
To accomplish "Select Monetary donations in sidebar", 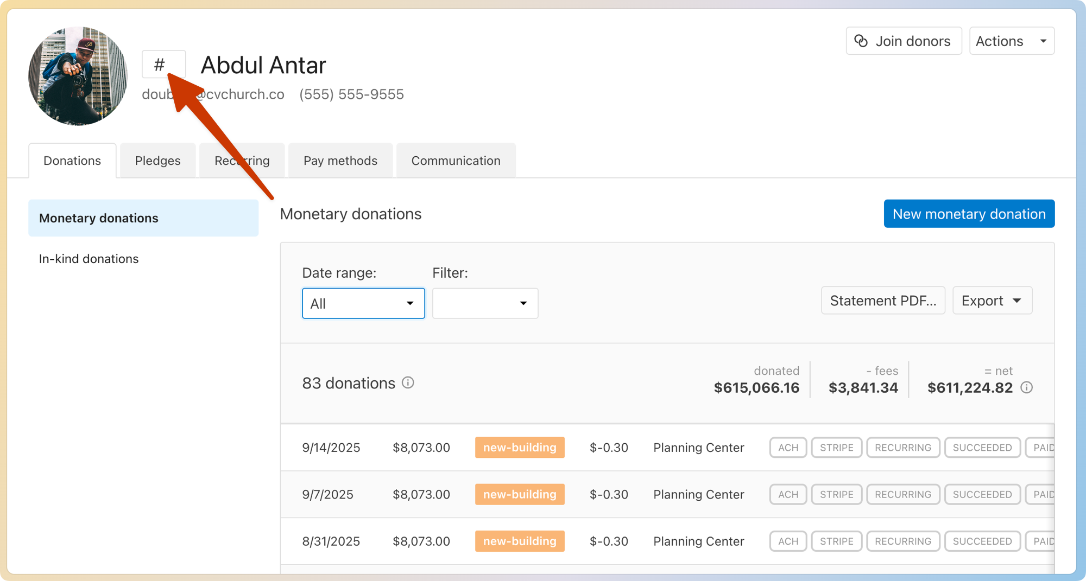I will click(99, 218).
